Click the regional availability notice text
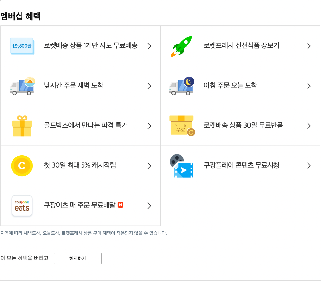 click(x=83, y=233)
